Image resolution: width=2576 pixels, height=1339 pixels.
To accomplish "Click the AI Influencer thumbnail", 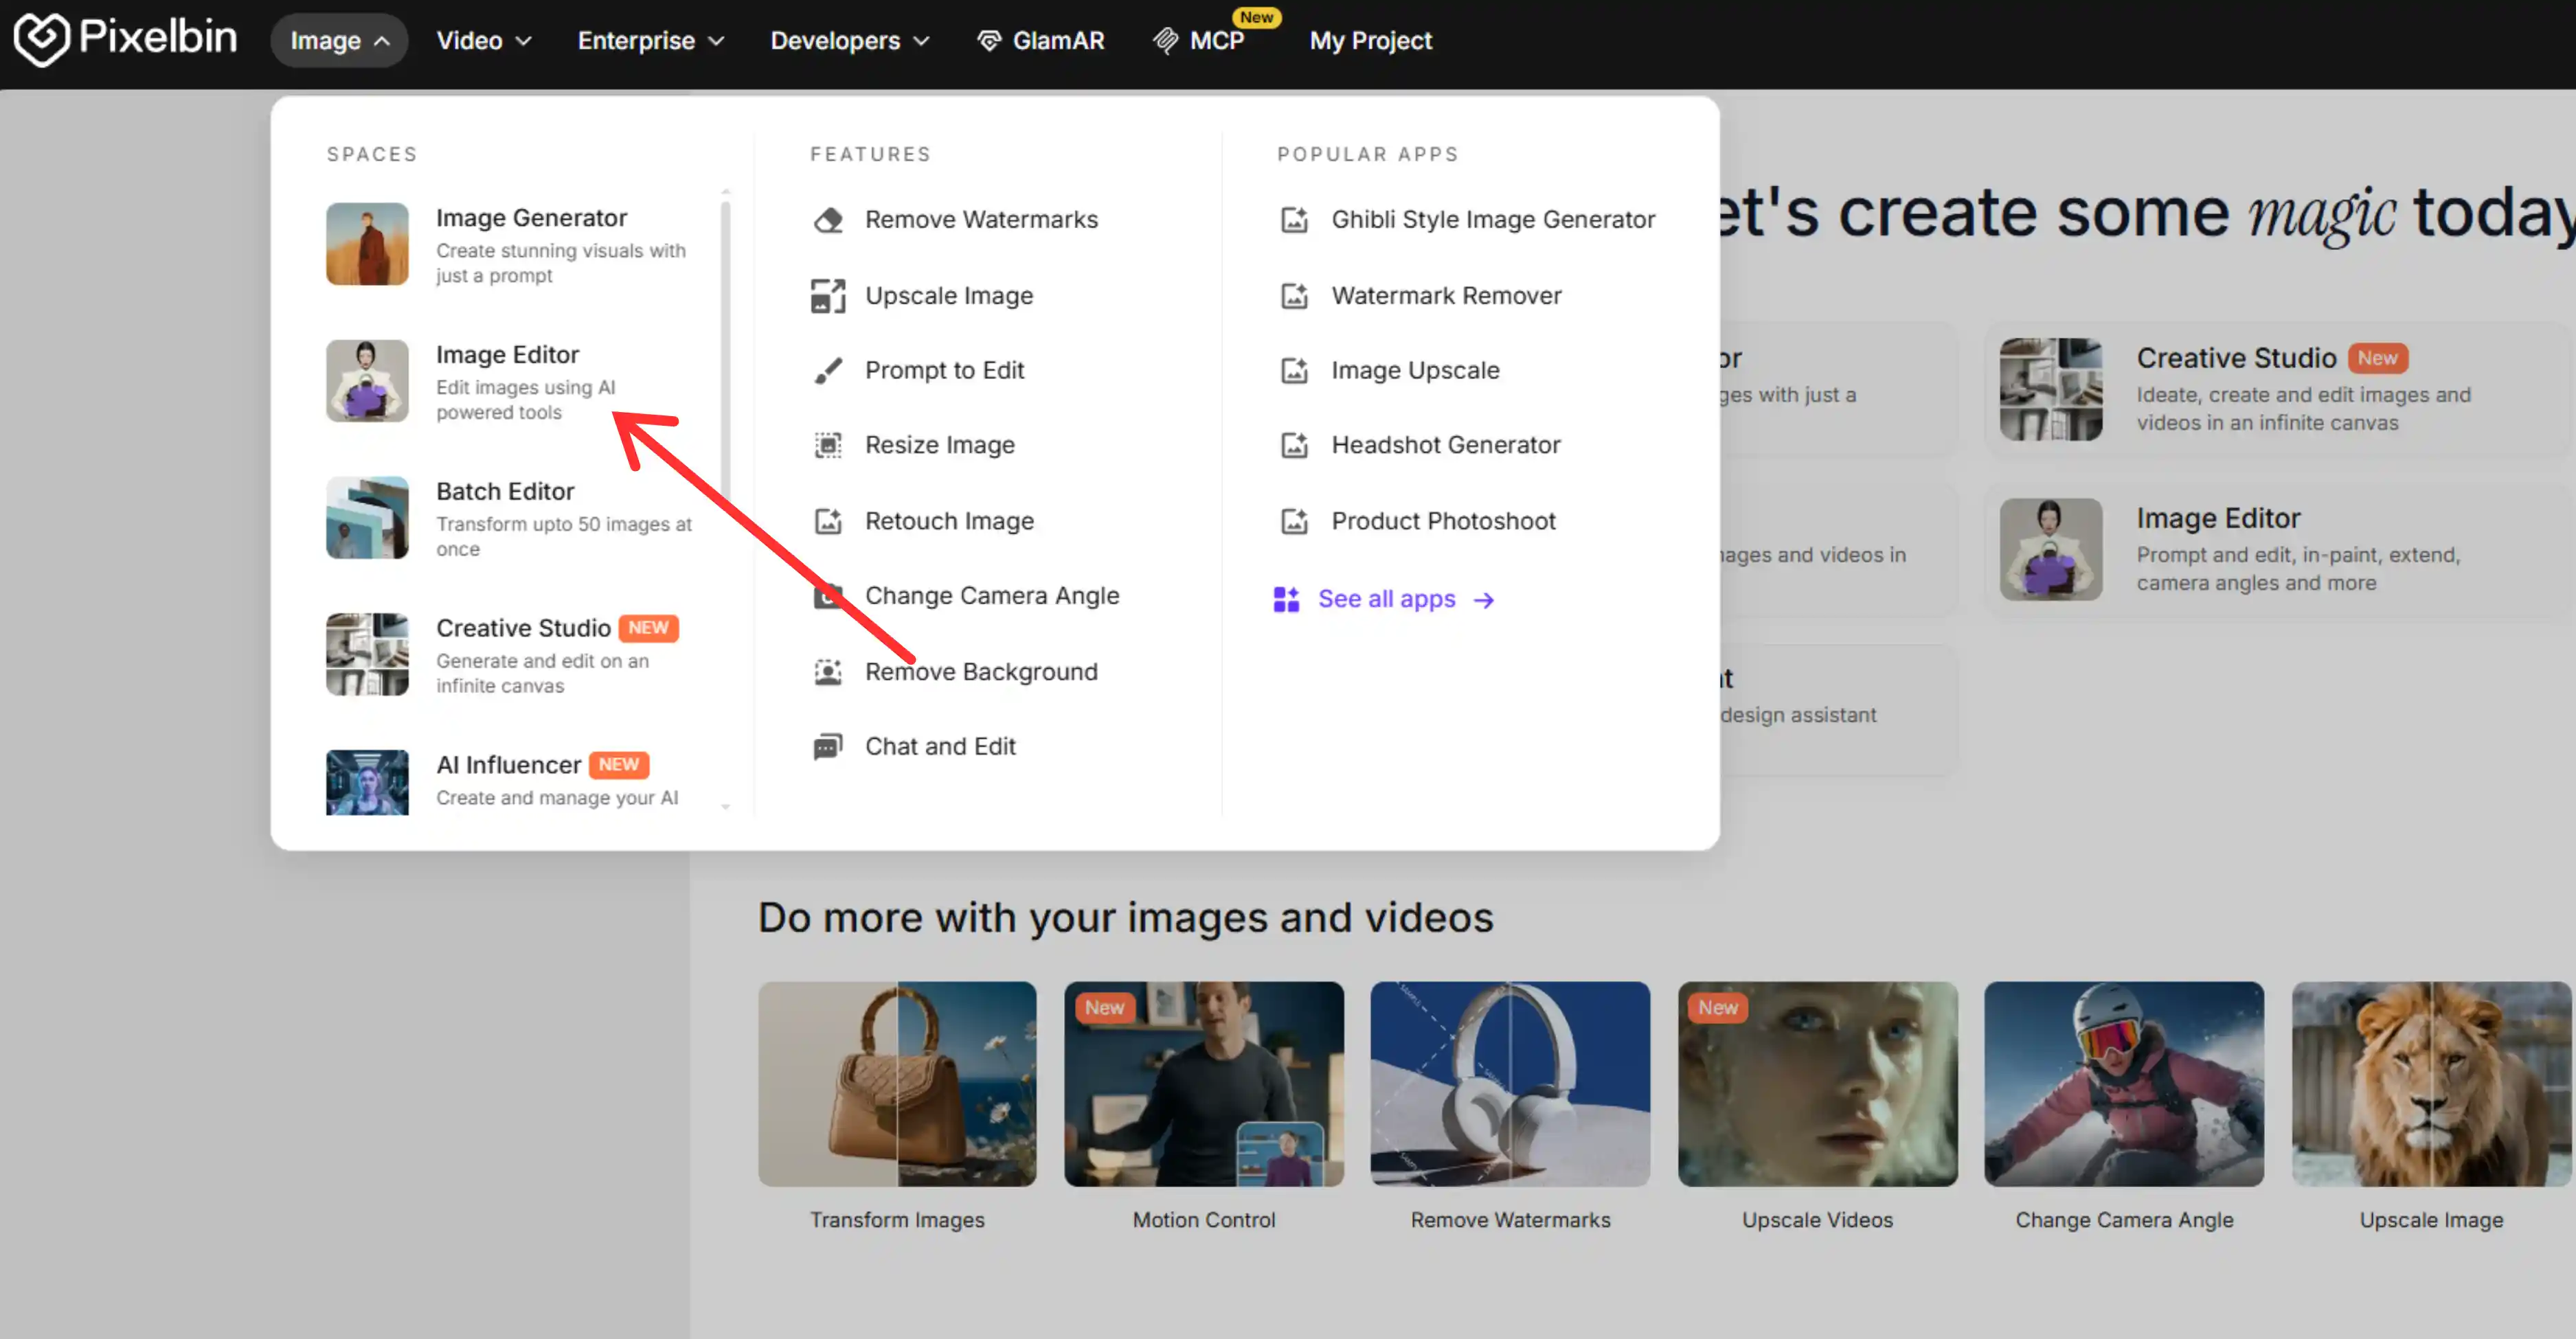I will [367, 782].
